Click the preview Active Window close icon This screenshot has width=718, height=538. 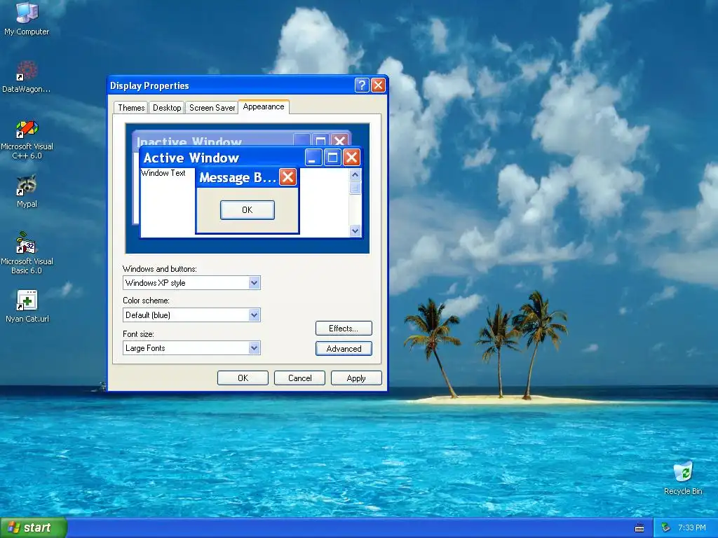(351, 158)
